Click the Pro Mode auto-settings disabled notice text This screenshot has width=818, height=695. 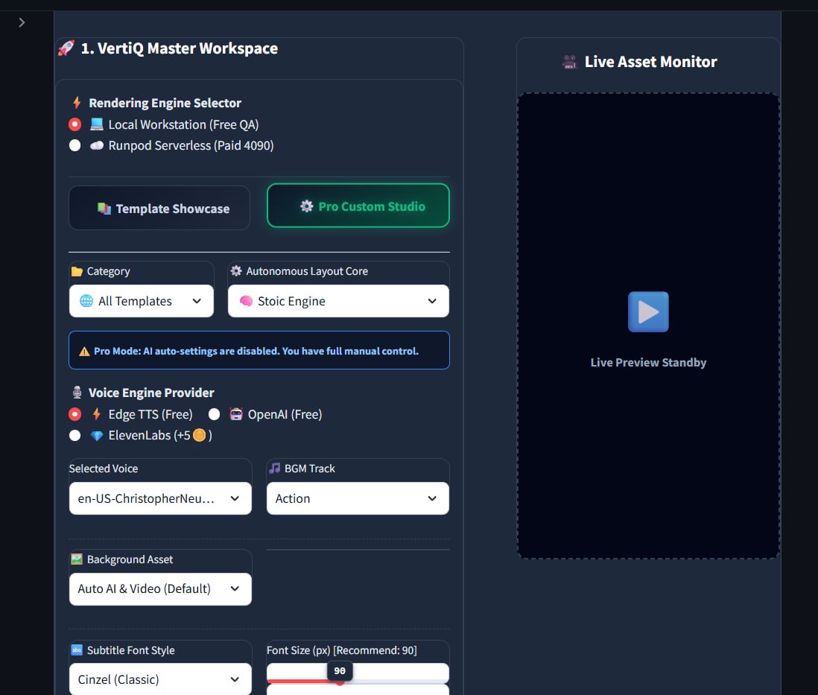(x=256, y=351)
